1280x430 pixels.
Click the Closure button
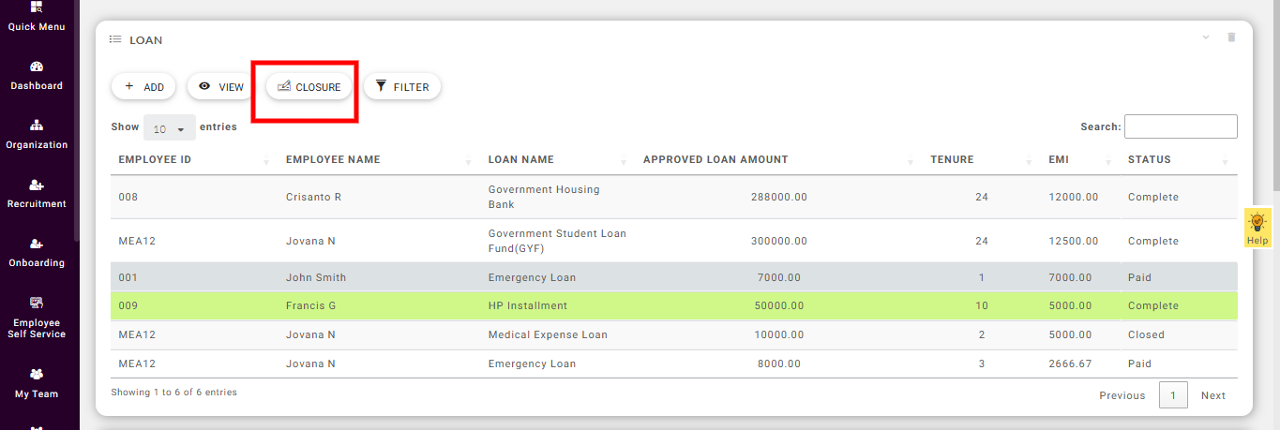(309, 87)
